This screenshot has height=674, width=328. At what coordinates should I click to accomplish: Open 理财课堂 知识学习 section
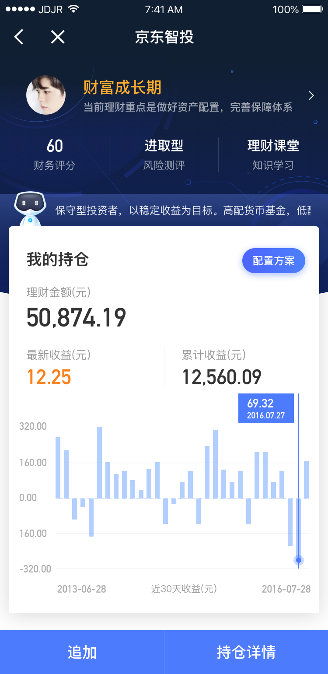click(x=273, y=155)
